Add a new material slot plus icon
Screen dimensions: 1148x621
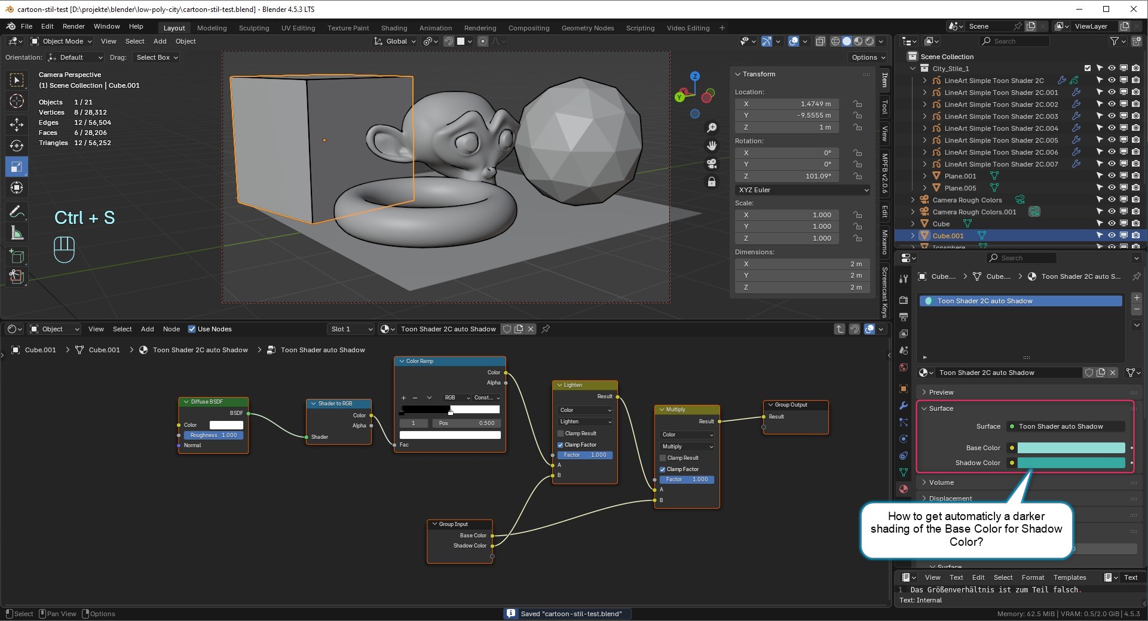point(1137,297)
